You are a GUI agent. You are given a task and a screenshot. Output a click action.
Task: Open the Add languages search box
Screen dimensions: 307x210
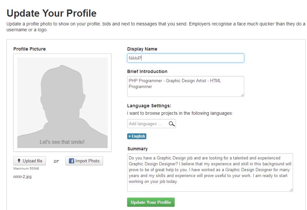[152, 124]
